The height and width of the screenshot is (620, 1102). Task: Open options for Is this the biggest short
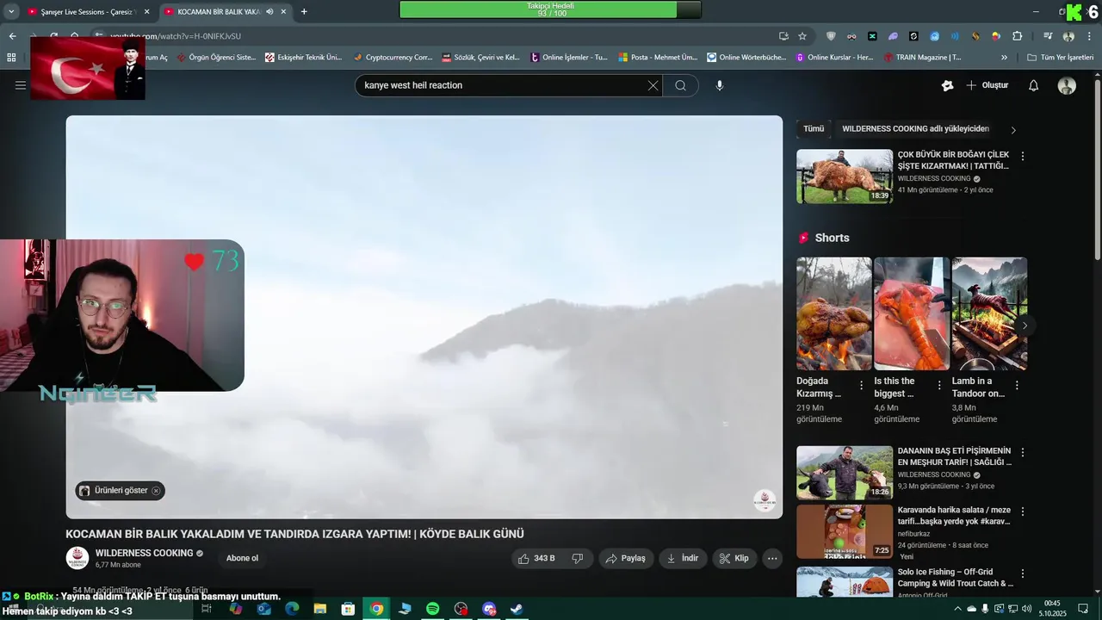tap(939, 386)
